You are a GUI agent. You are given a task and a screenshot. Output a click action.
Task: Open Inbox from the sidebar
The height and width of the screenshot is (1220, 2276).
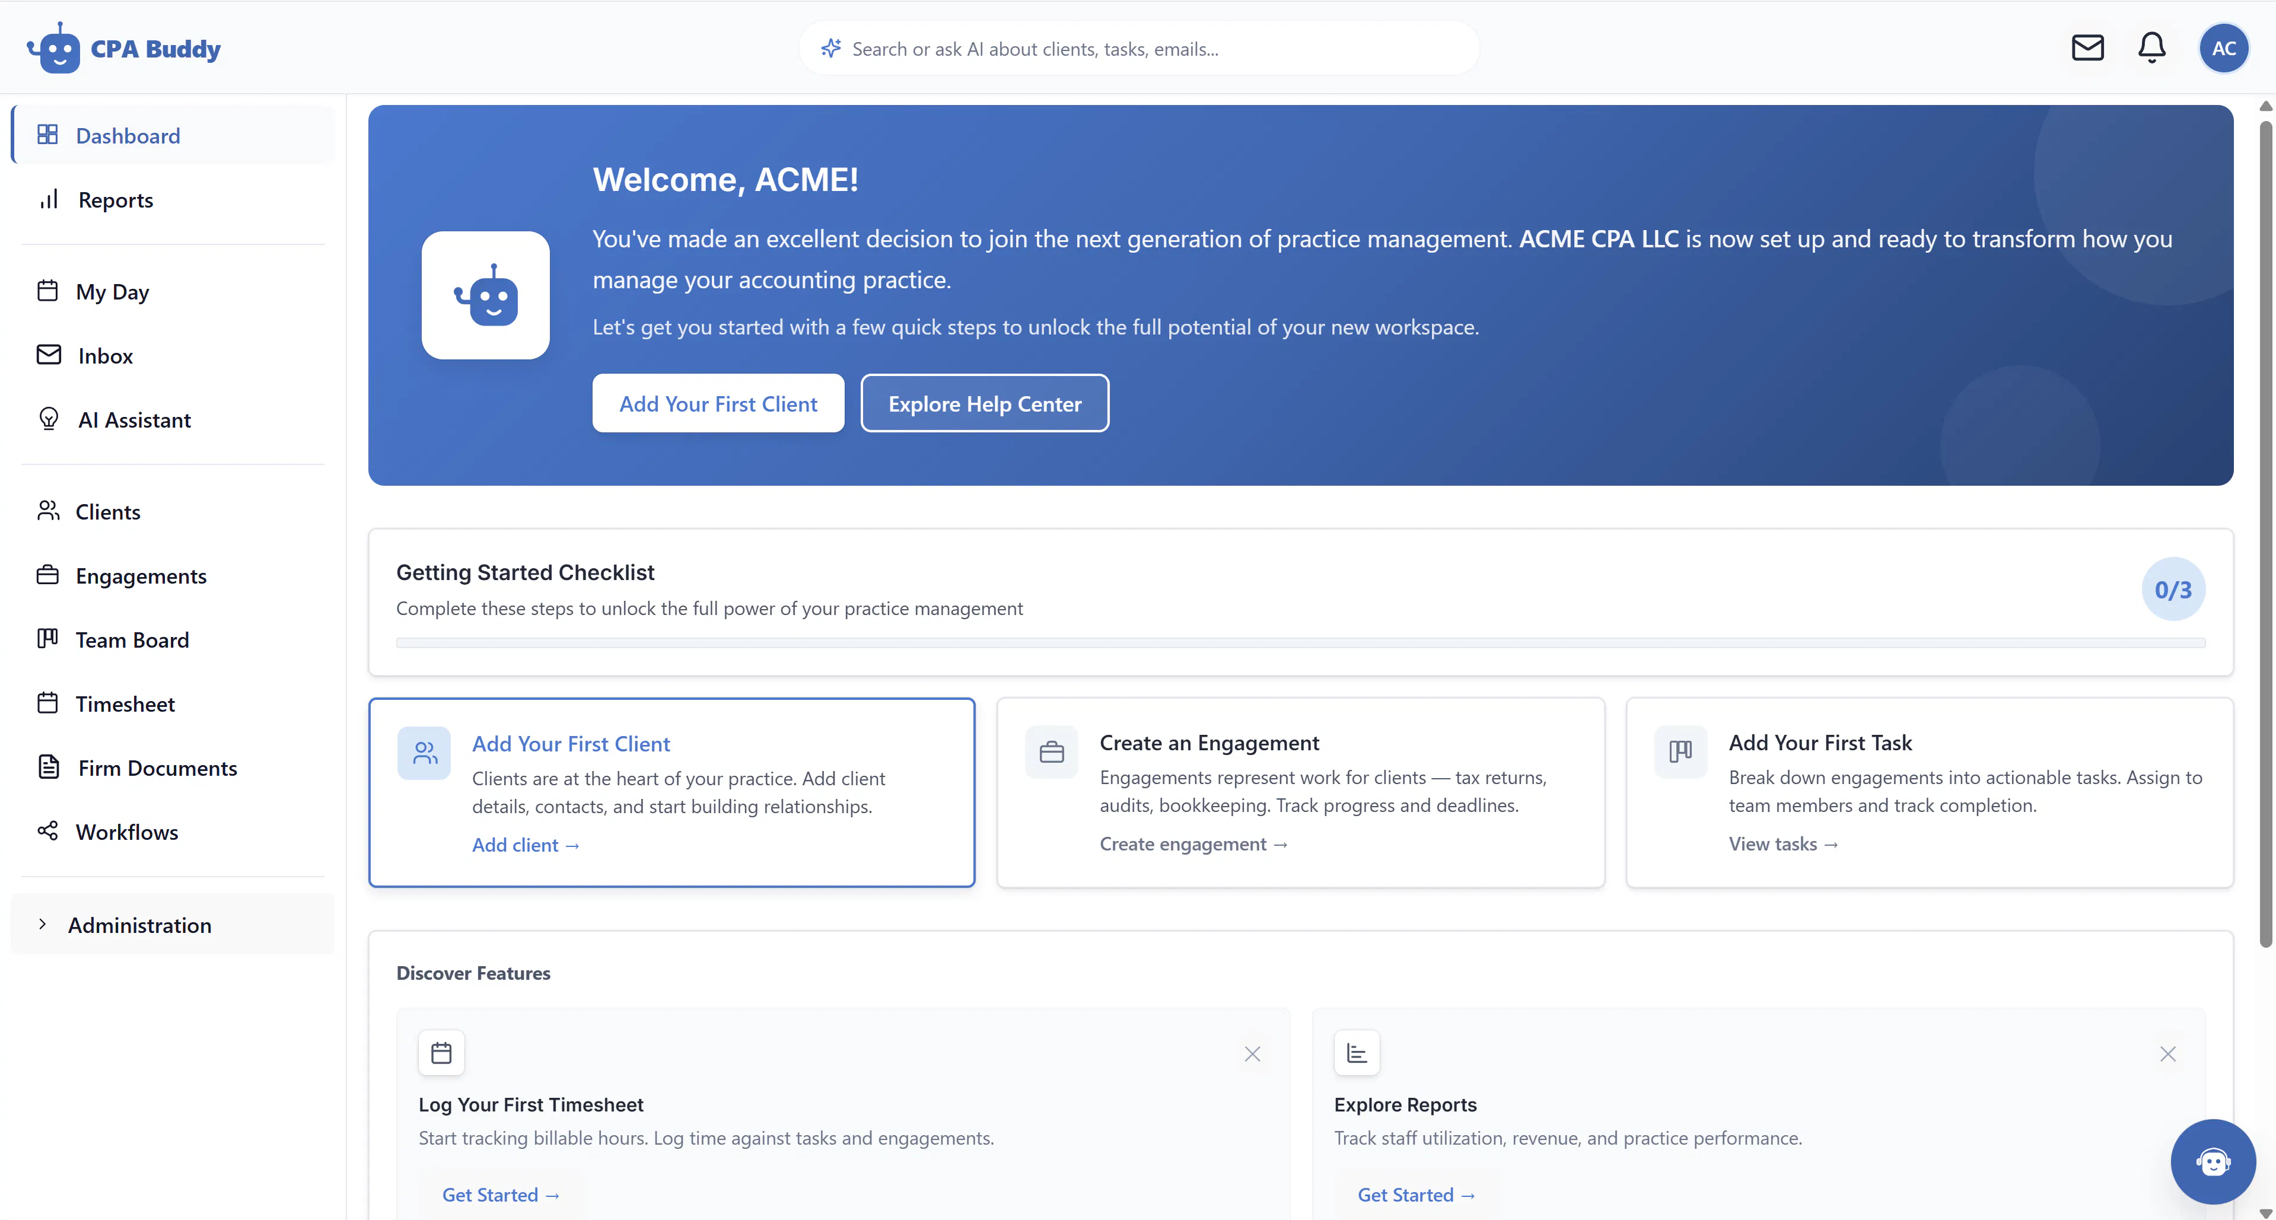click(x=173, y=356)
